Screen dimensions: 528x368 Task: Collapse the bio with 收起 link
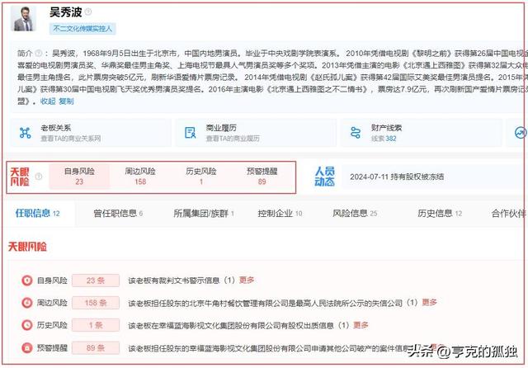[48, 101]
